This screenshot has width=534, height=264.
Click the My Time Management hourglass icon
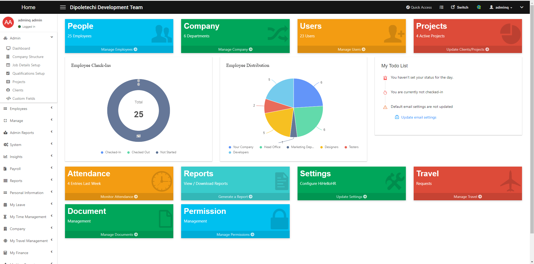tap(5, 217)
